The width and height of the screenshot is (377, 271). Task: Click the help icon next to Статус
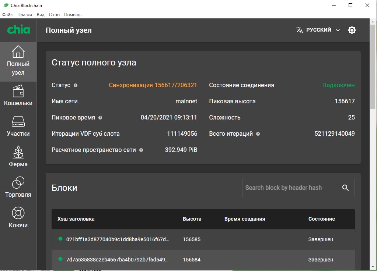pyautogui.click(x=76, y=85)
